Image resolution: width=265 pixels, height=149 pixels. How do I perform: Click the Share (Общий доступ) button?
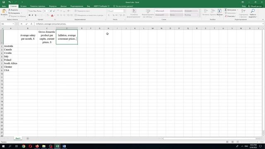255,6
